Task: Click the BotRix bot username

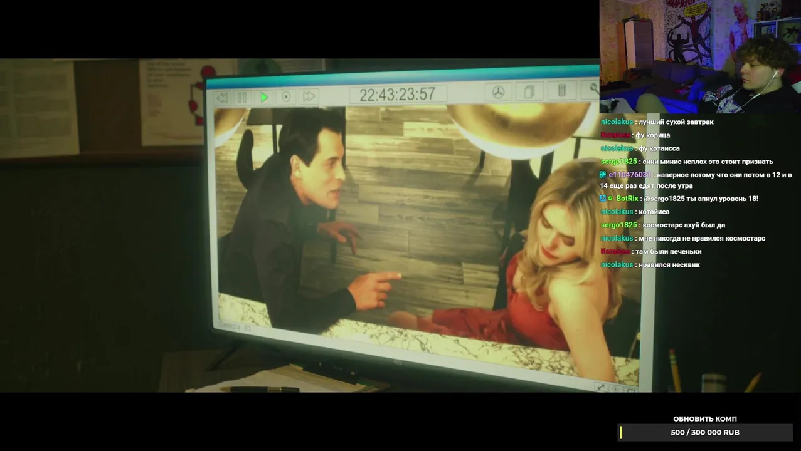Action: pos(627,199)
